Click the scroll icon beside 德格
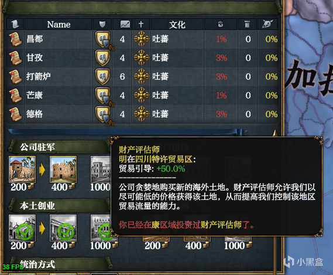 click(15, 114)
